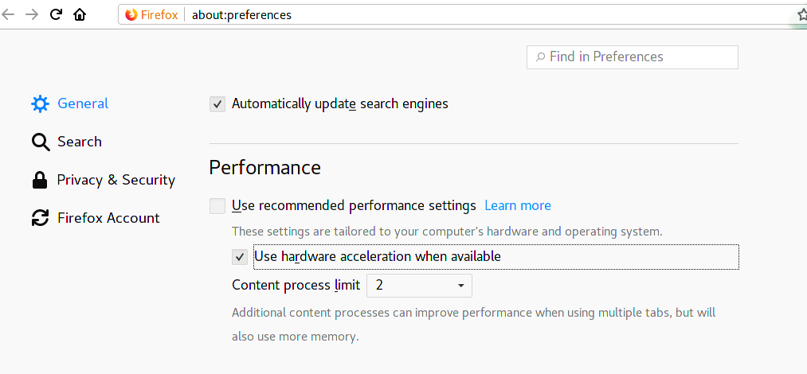The width and height of the screenshot is (807, 374).
Task: Toggle Use hardware acceleration when available
Action: [240, 256]
